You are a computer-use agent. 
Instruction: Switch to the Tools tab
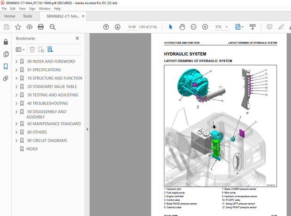[28, 16]
